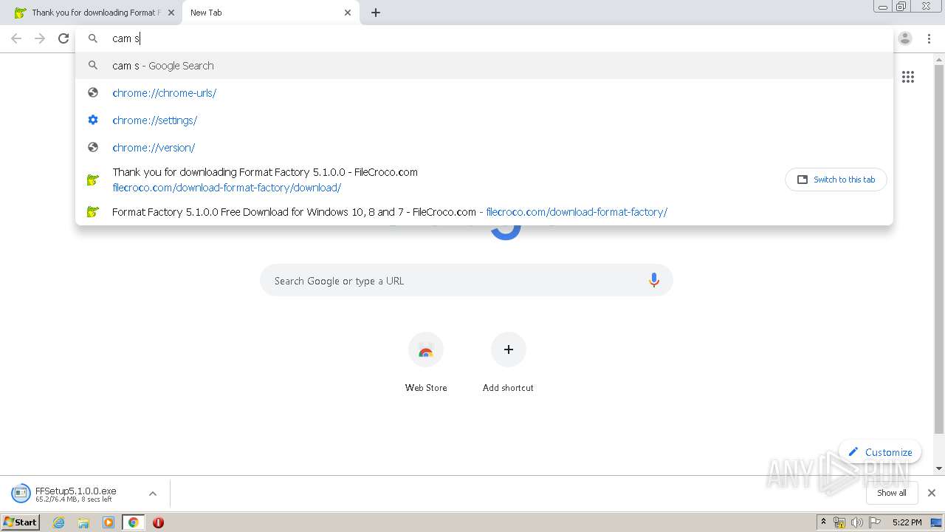
Task: Choose the chrome://chrome-urls/ suggestion
Action: (484, 92)
